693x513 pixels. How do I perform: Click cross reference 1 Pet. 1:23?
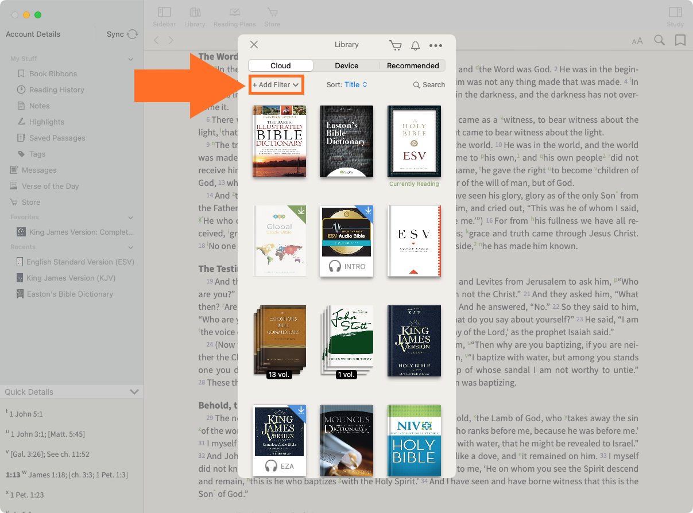[x=26, y=495]
